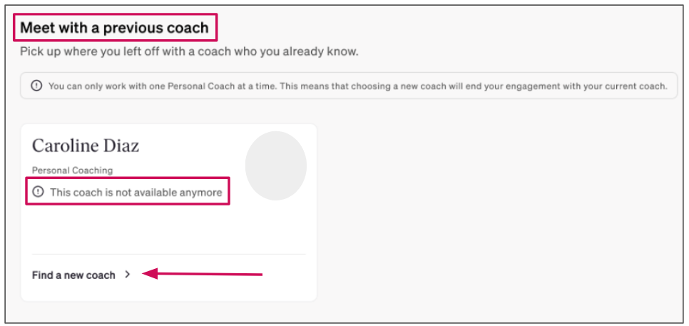Viewport: 689px width, 326px height.
Task: Click the 'This coach is not available anymore' message
Action: click(136, 192)
